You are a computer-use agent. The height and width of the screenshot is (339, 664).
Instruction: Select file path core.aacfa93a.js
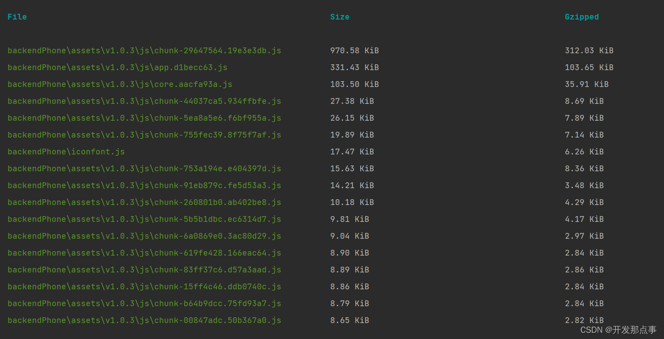click(120, 84)
